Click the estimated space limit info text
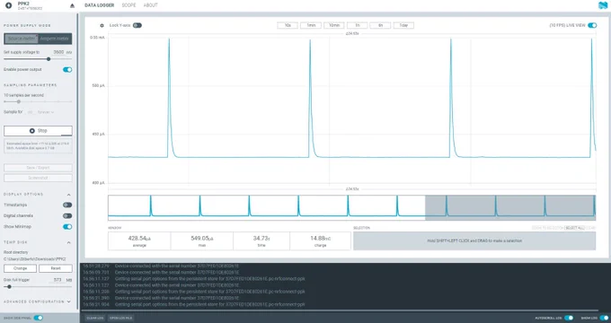Image resolution: width=611 pixels, height=323 pixels. [38, 146]
